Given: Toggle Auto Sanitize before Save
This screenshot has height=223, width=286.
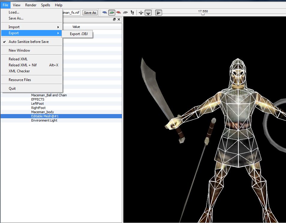Looking at the screenshot, I should 32,42.
